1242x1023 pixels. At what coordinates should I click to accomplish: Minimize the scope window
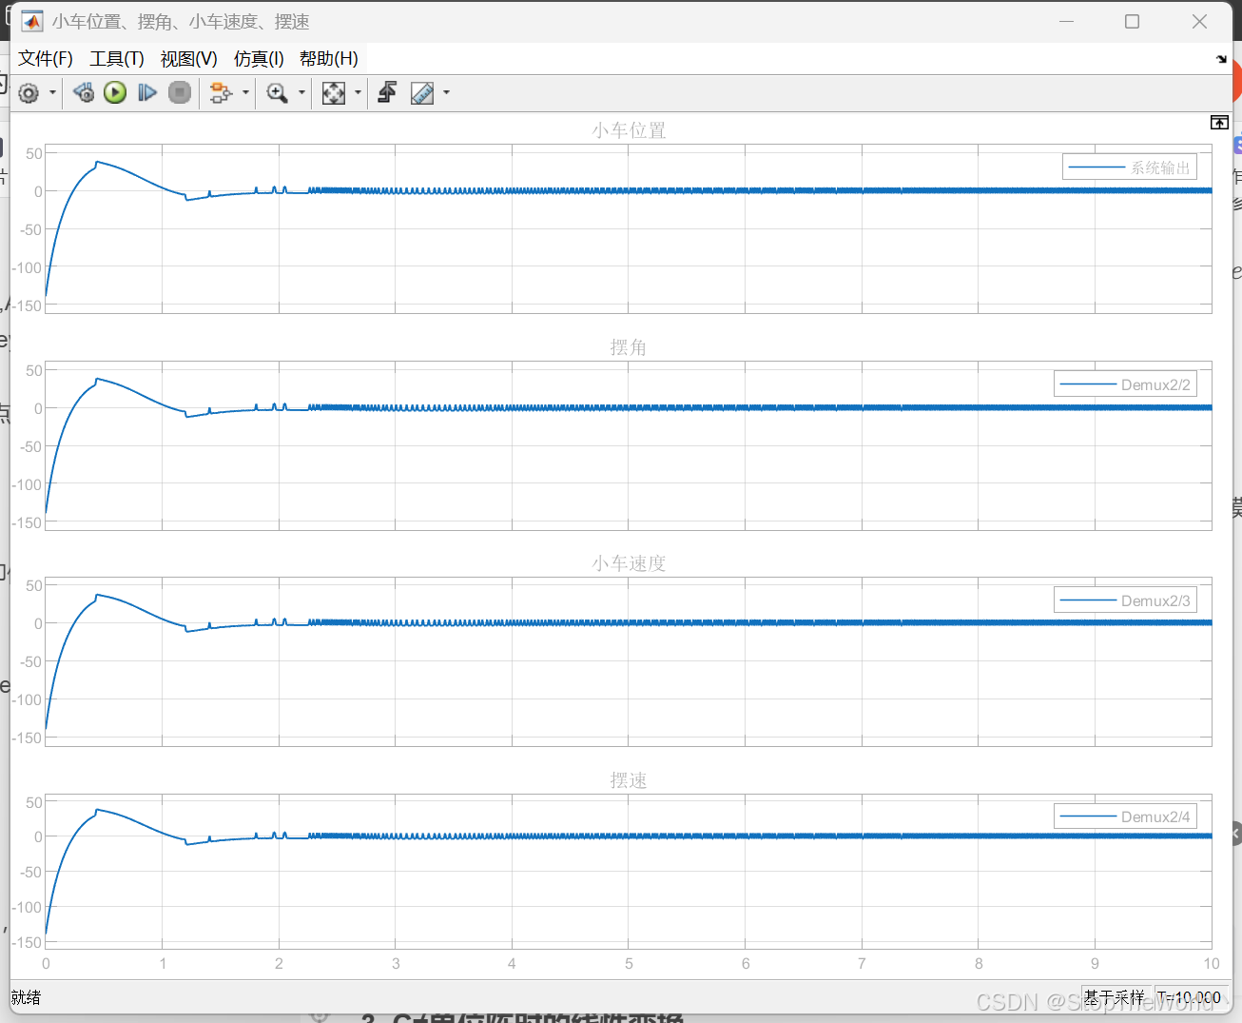[x=1066, y=21]
